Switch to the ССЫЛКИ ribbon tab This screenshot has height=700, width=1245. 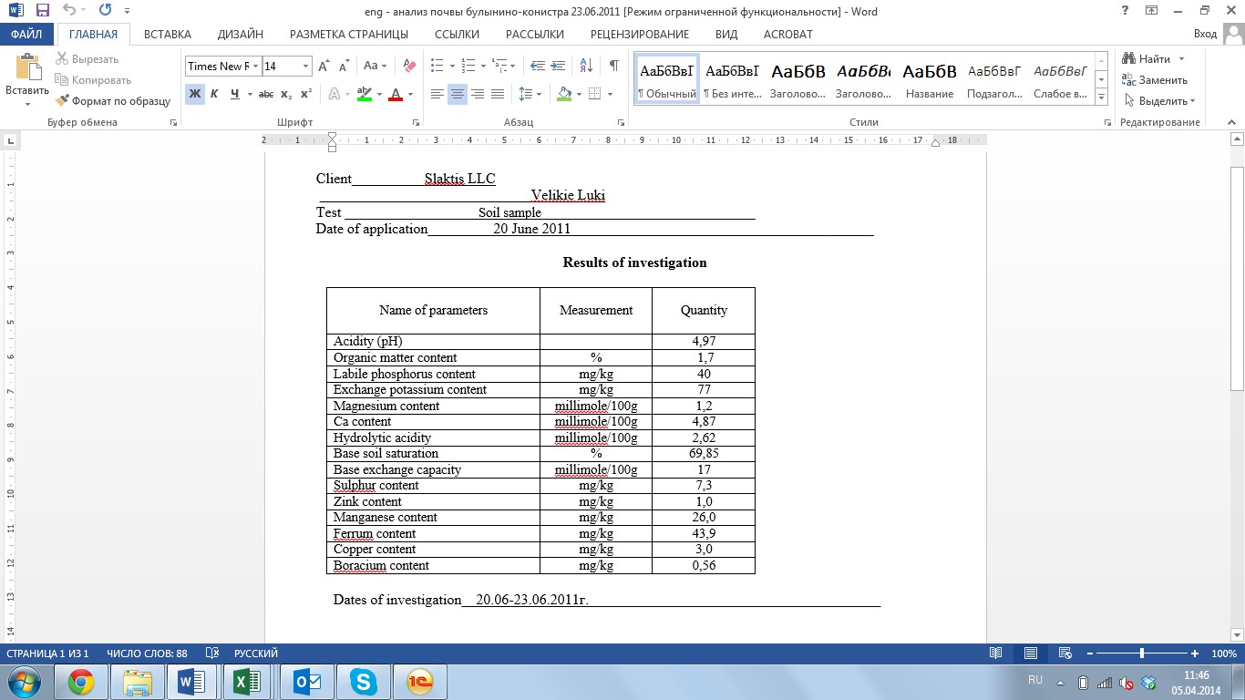(x=457, y=35)
